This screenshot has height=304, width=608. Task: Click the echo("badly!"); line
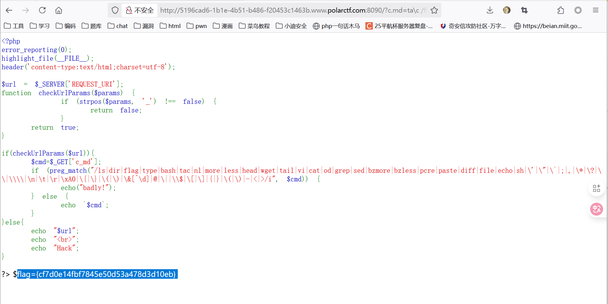click(x=88, y=188)
